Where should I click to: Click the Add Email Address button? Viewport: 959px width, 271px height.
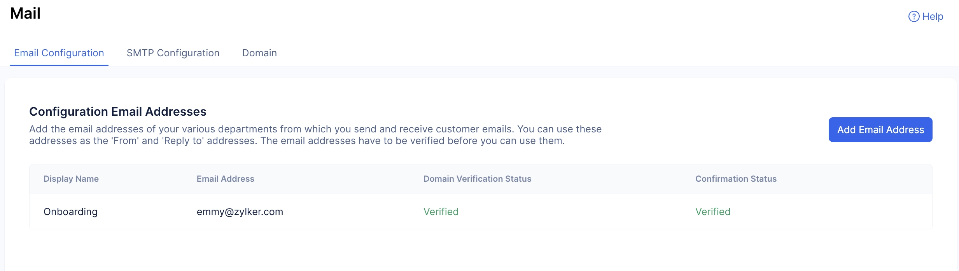880,130
